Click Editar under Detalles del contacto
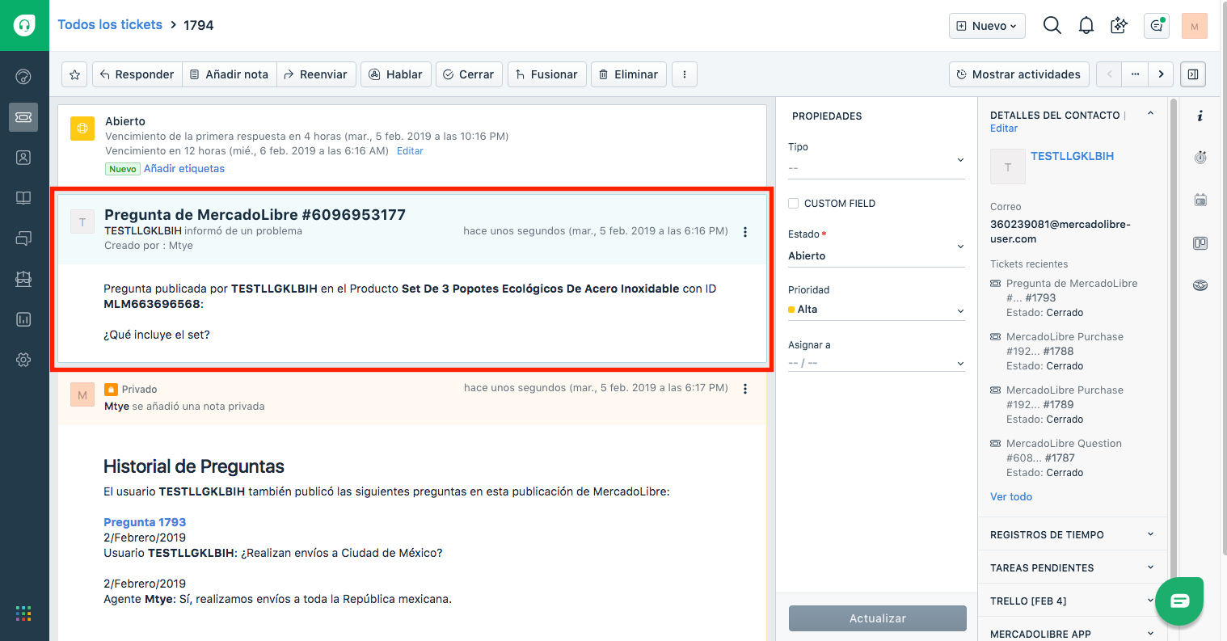Viewport: 1227px width, 641px height. pos(1004,129)
